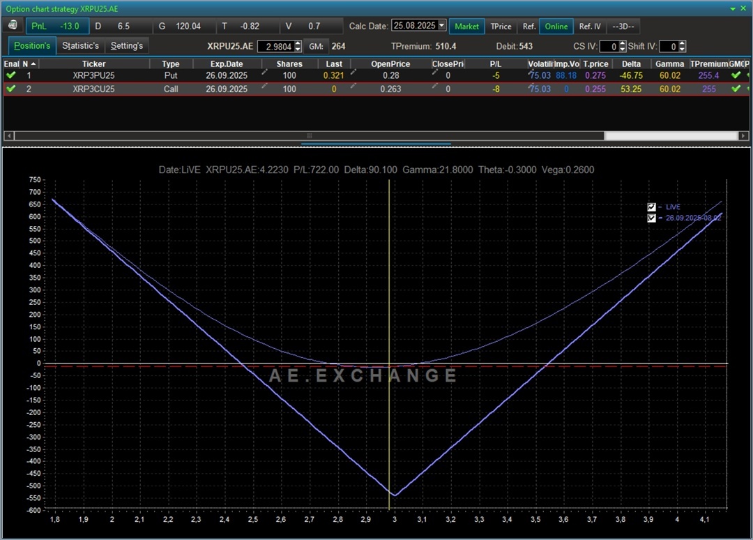Toggle the PnL display button
Image resolution: width=753 pixels, height=540 pixels.
[x=57, y=26]
